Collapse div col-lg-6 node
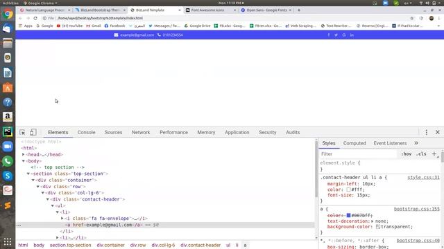Screen dimensions: 444x249 point(43,193)
